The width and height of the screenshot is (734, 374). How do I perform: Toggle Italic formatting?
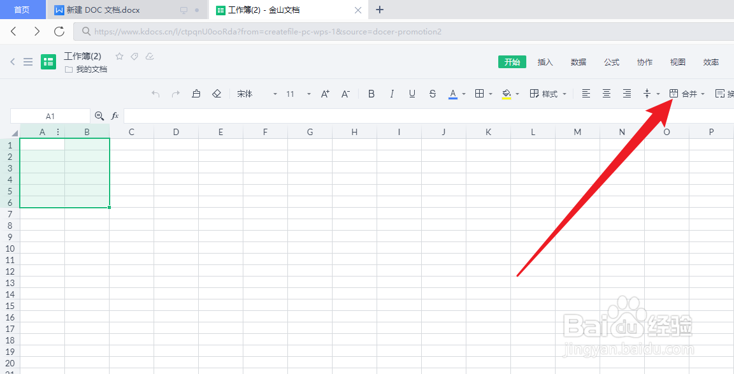click(392, 94)
